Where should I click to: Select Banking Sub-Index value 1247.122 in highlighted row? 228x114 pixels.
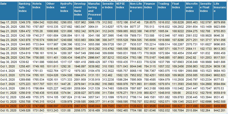click(x=24, y=106)
